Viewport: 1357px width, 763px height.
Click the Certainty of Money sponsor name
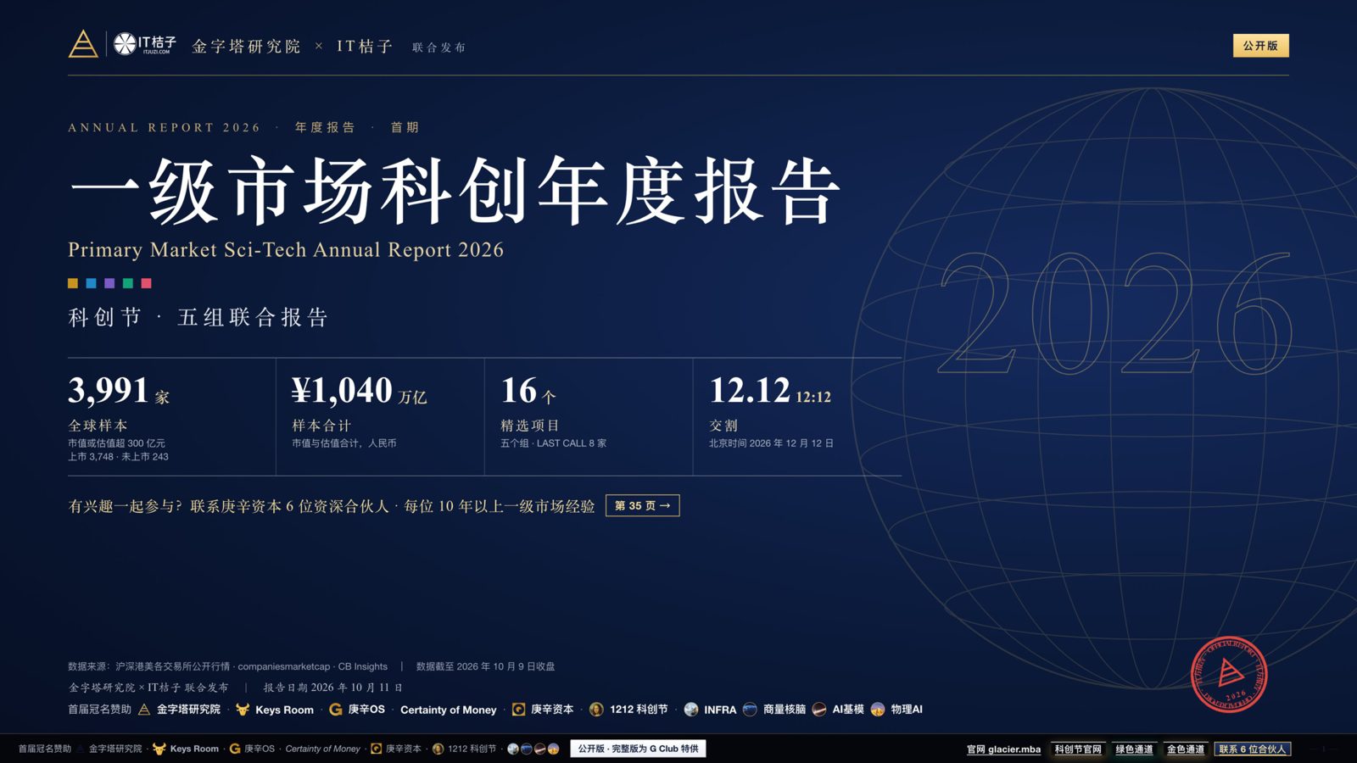click(449, 710)
